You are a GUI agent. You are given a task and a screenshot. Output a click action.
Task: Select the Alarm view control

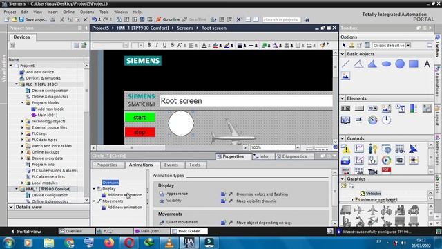345,149
